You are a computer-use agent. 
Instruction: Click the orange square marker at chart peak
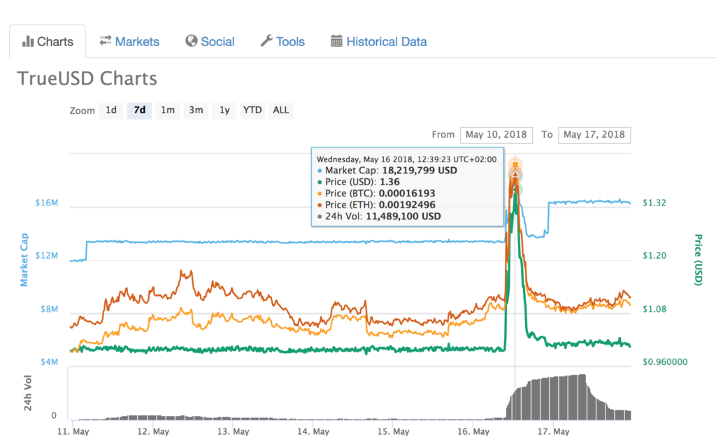515,165
